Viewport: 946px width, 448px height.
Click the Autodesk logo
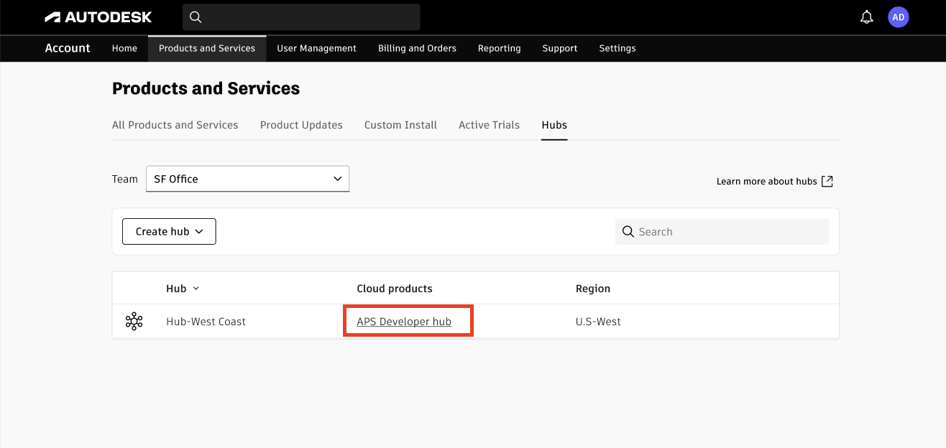[x=98, y=17]
